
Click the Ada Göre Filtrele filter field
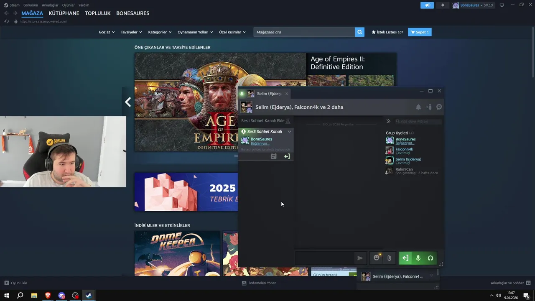coord(418,121)
